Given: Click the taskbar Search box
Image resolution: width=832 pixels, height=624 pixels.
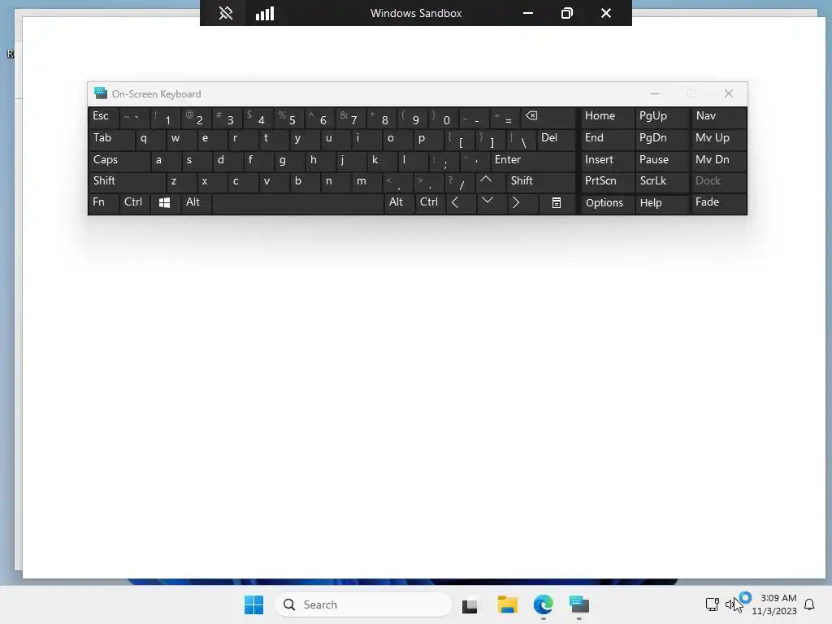Looking at the screenshot, I should pos(363,604).
